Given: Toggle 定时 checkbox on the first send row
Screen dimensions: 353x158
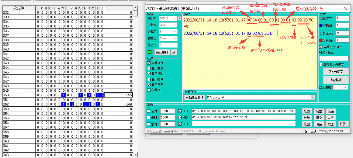Looking at the screenshot, I should coord(148,111).
